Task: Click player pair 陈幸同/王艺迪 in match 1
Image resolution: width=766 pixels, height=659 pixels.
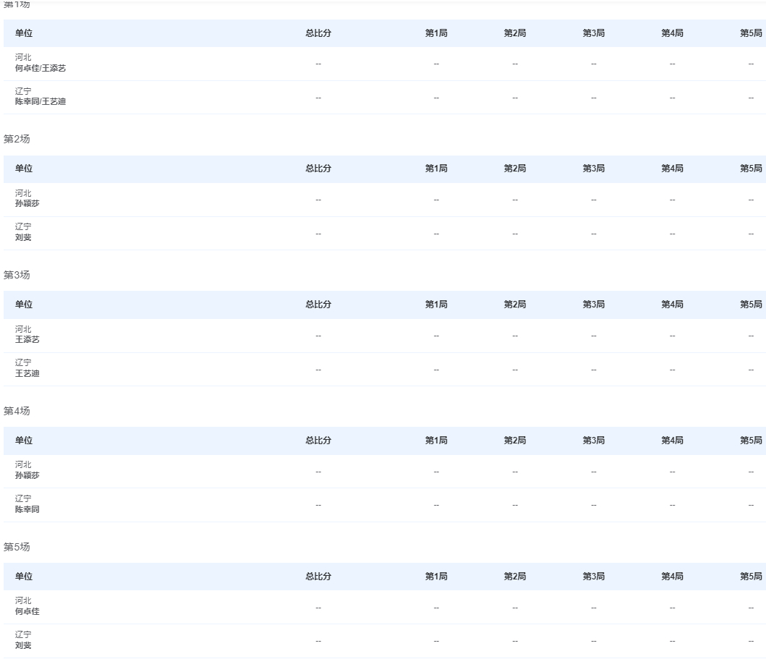Action: [x=40, y=101]
